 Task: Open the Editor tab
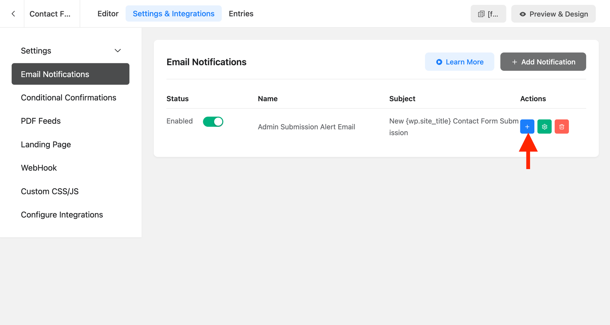108,13
